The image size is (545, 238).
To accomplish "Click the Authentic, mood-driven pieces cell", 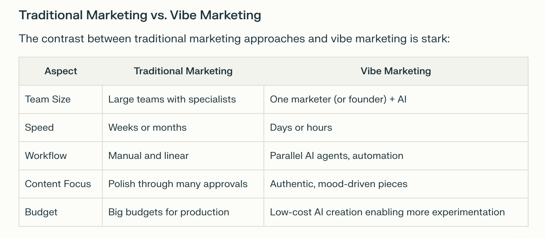I will click(396, 184).
